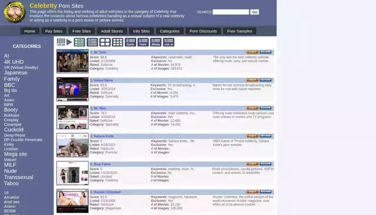The image size is (376, 215).
Task: Select the 4K UHD category in sidebar
Action: pos(14,62)
